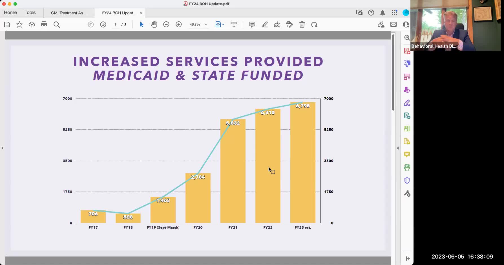504x265 pixels.
Task: Share the file via cloud upload
Action: [x=32, y=24]
